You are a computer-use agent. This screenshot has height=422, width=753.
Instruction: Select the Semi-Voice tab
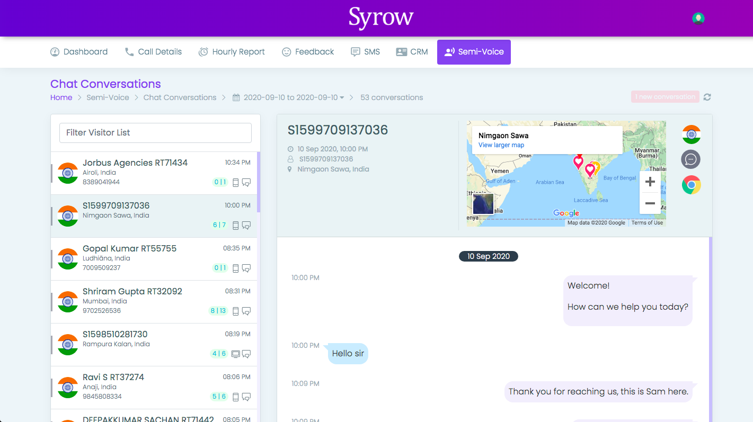474,52
